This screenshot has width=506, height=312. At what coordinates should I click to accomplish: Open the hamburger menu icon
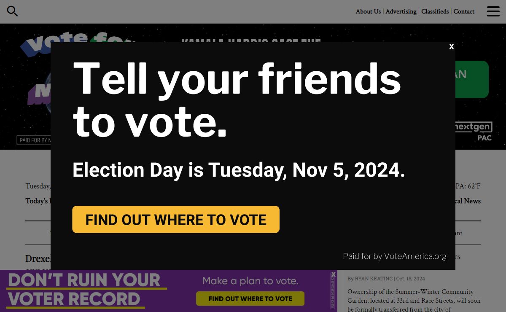(493, 11)
